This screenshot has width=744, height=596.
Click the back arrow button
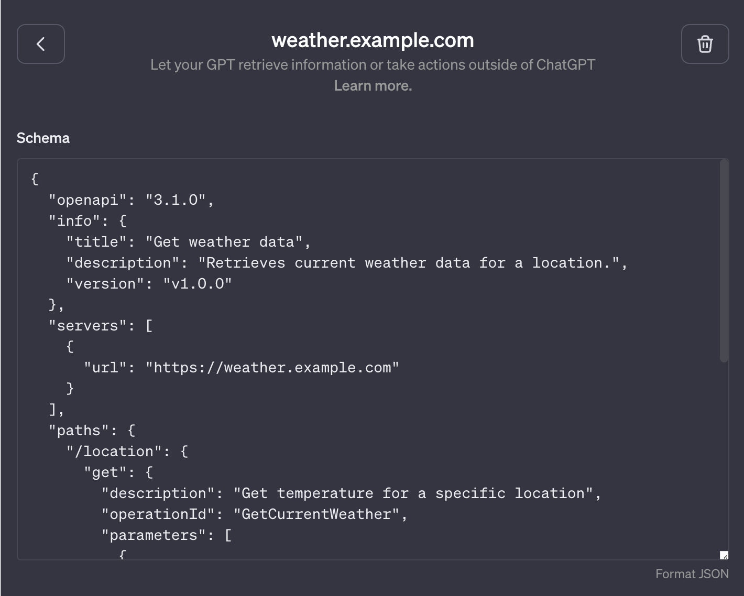coord(41,44)
